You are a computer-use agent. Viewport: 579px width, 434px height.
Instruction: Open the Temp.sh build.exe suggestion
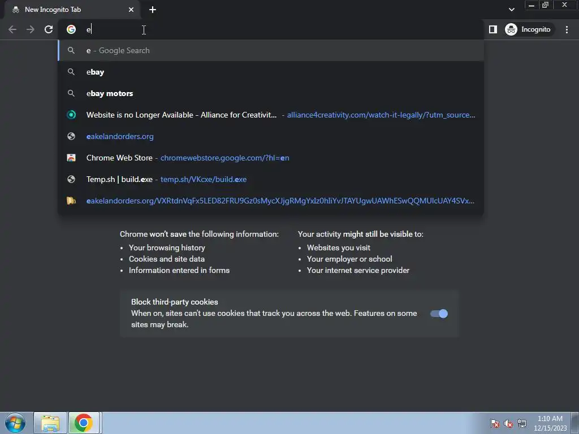point(271,179)
